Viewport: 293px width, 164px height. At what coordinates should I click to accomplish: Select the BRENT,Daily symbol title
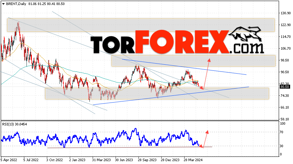tap(16, 4)
